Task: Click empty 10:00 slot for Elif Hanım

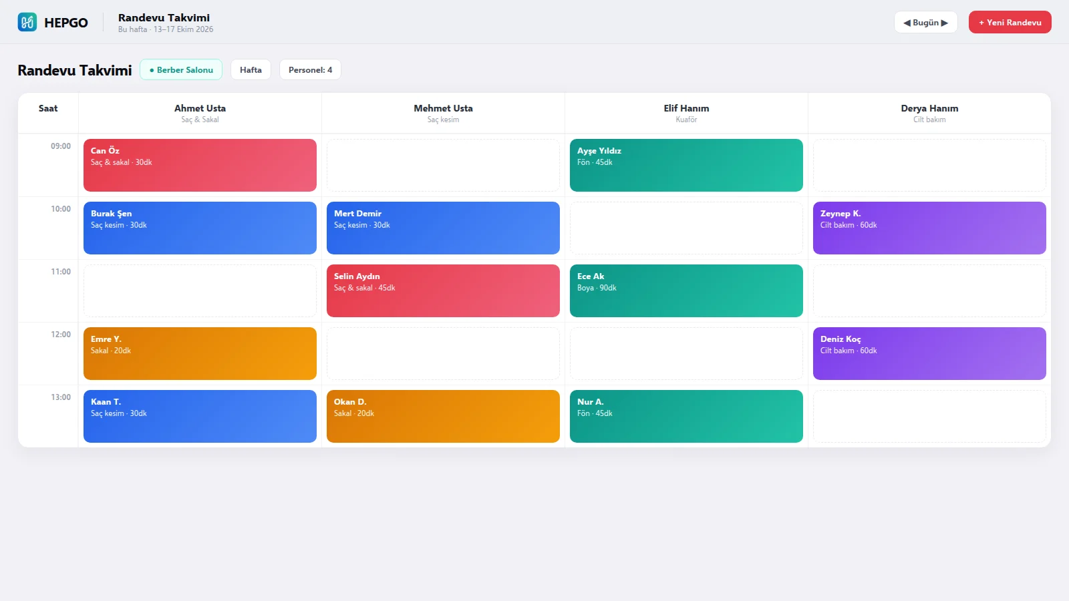Action: click(686, 228)
